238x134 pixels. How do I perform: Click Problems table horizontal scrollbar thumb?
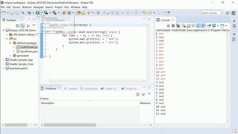point(70,125)
